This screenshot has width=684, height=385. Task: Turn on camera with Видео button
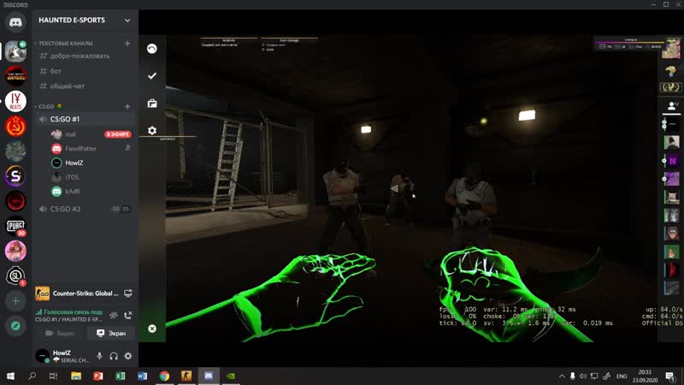[60, 333]
